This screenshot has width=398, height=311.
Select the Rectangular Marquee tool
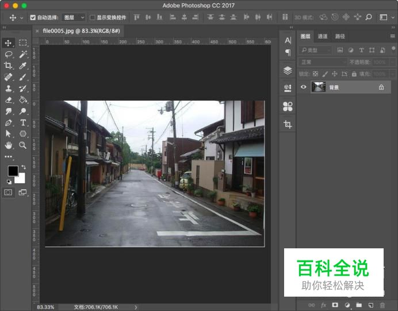(23, 43)
